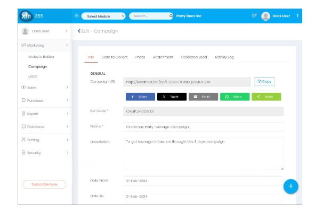Switch to the Data to Collect tab
This screenshot has height=223, width=323.
(114, 57)
